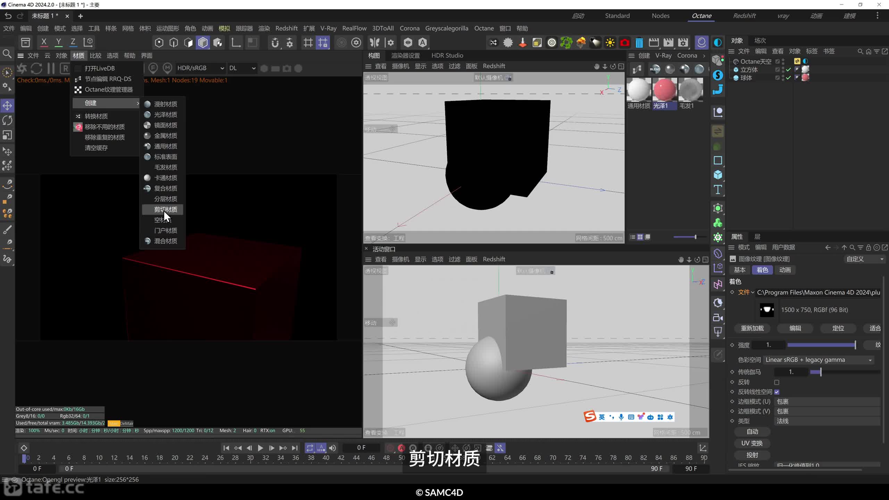Switch to Redshift layout tab
The height and width of the screenshot is (500, 889).
click(x=744, y=16)
